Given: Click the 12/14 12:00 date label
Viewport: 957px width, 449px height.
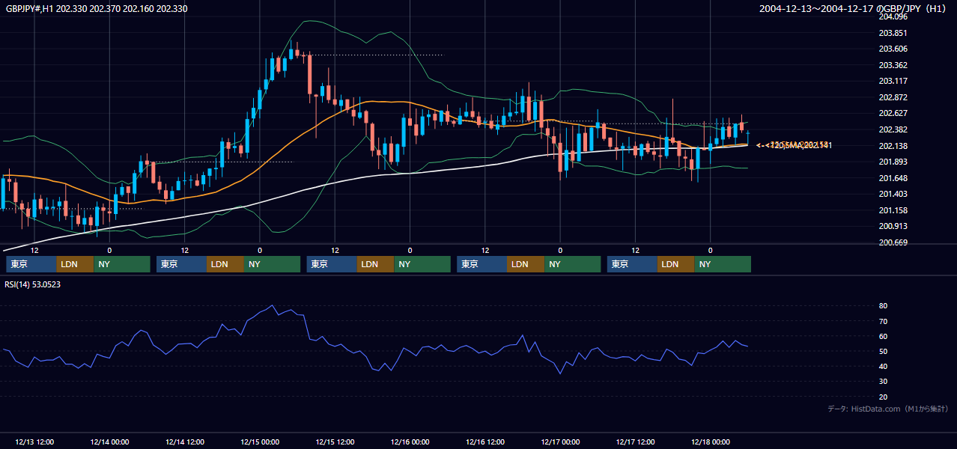Looking at the screenshot, I should point(184,442).
